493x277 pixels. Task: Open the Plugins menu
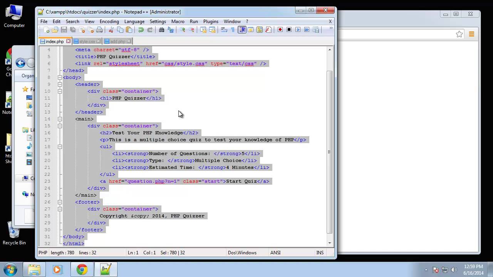tap(211, 22)
